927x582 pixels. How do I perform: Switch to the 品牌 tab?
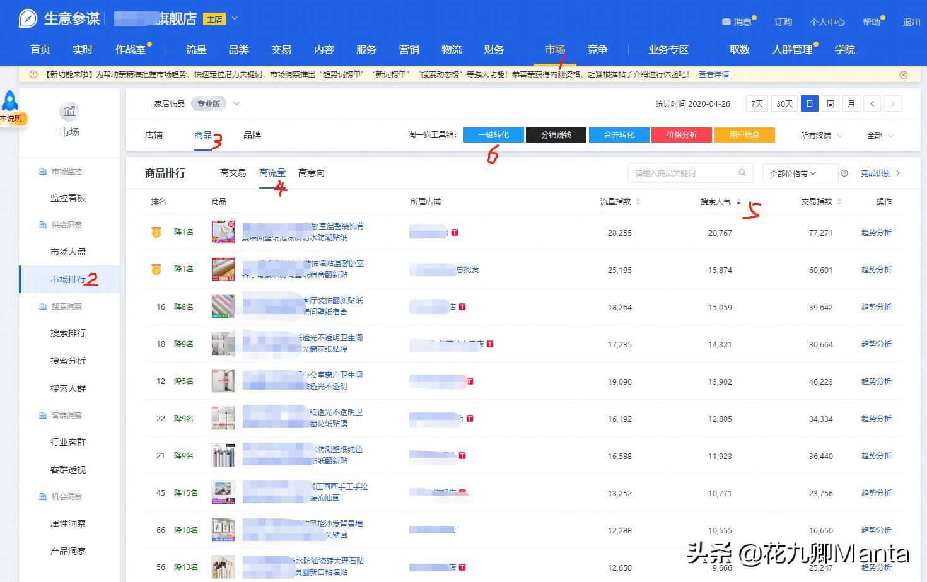tap(252, 135)
